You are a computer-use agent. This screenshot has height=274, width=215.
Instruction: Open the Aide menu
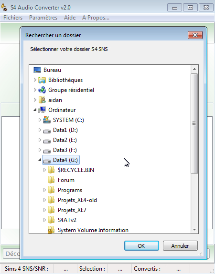[x=70, y=18]
